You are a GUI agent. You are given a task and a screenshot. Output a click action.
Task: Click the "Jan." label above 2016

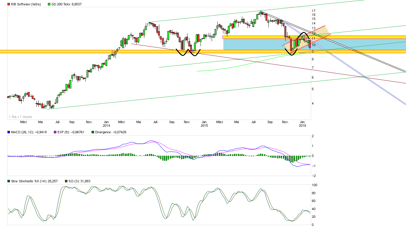coord(303,122)
